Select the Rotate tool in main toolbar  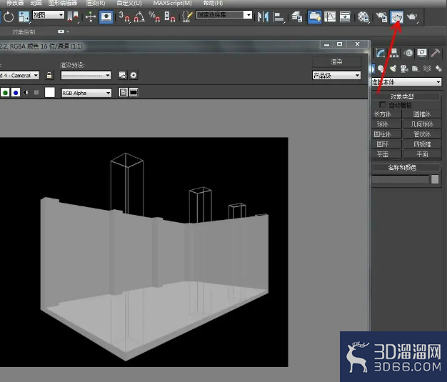coord(9,17)
